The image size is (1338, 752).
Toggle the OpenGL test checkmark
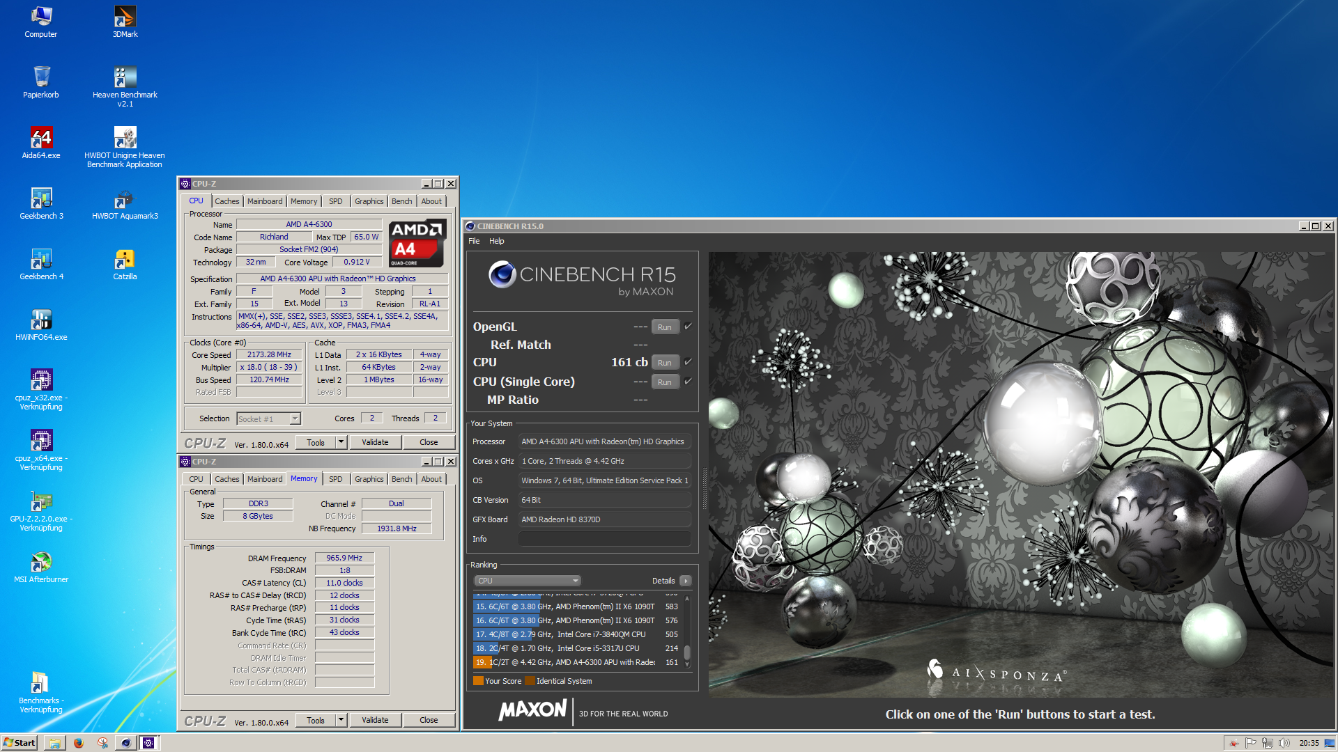pyautogui.click(x=688, y=326)
